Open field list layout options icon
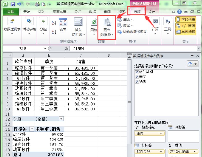The width and height of the screenshot is (202, 157). [x=192, y=64]
